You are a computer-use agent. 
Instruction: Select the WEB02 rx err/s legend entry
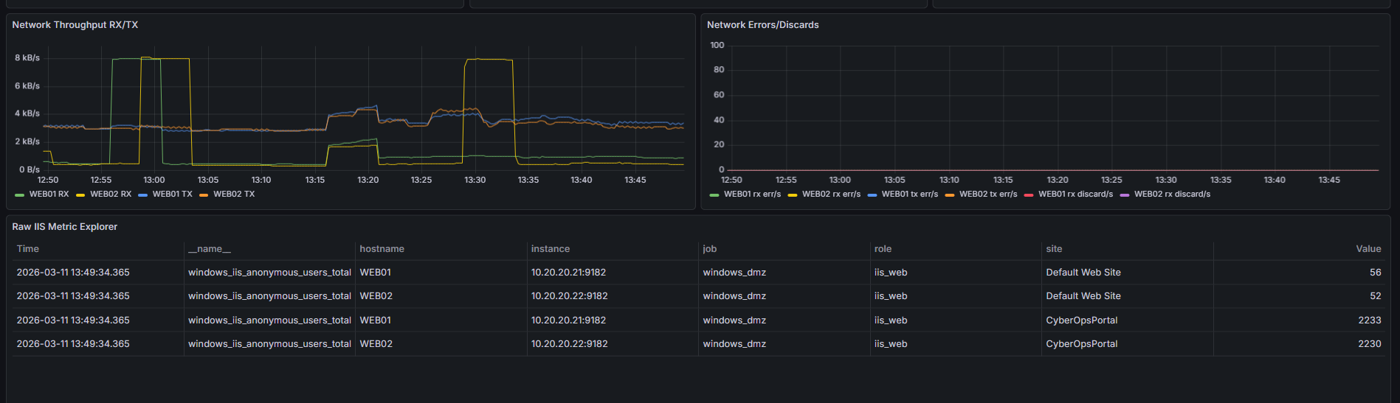point(831,195)
